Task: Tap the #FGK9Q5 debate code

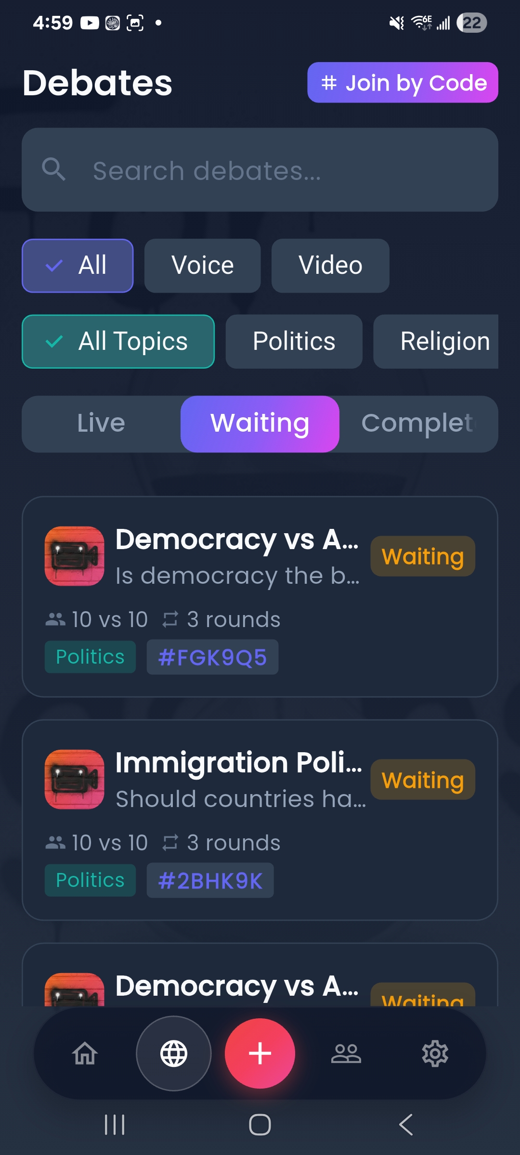Action: 212,657
